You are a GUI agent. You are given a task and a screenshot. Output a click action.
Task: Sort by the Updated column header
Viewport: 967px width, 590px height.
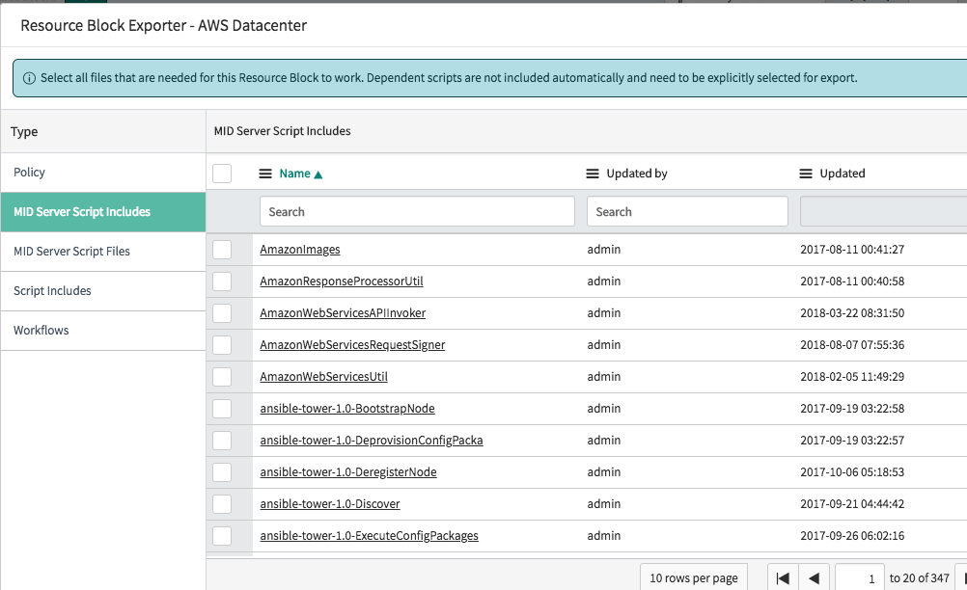click(843, 174)
